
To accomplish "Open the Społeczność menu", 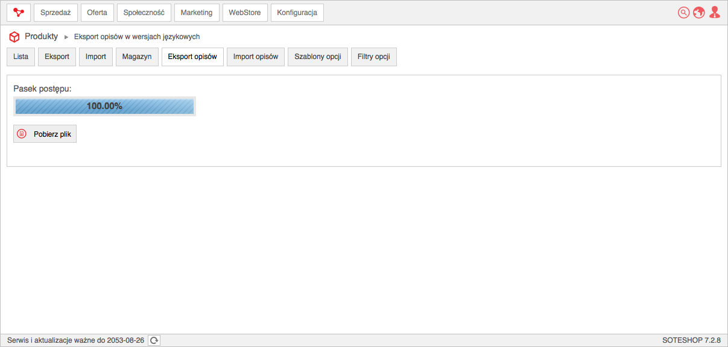I will coord(144,13).
